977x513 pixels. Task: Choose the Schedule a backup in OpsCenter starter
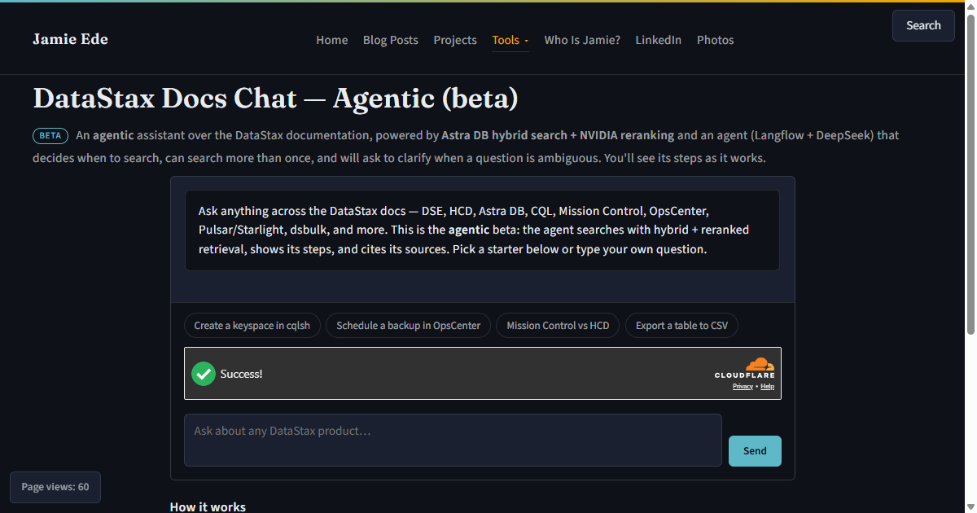pyautogui.click(x=409, y=326)
